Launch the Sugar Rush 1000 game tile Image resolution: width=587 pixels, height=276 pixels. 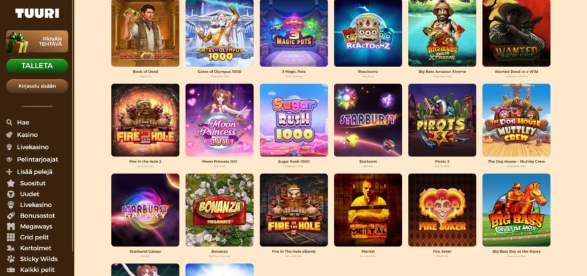pos(294,120)
